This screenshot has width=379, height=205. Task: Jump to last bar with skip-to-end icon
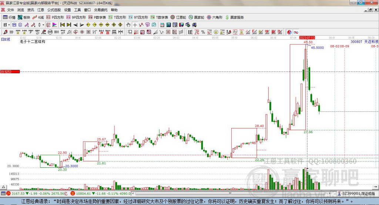point(69,25)
